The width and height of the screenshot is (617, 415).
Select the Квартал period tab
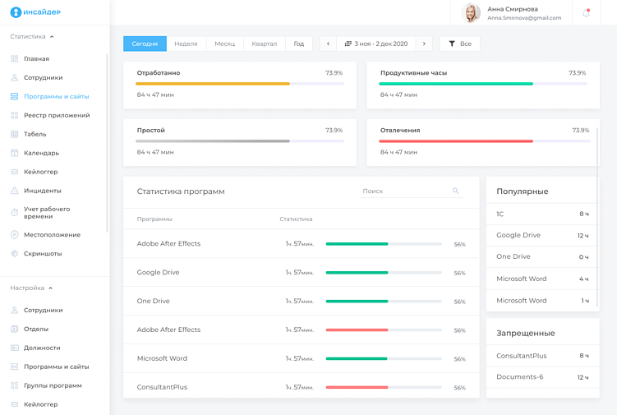point(265,44)
